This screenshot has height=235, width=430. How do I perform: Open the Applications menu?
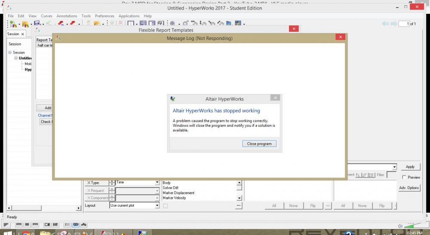click(129, 16)
